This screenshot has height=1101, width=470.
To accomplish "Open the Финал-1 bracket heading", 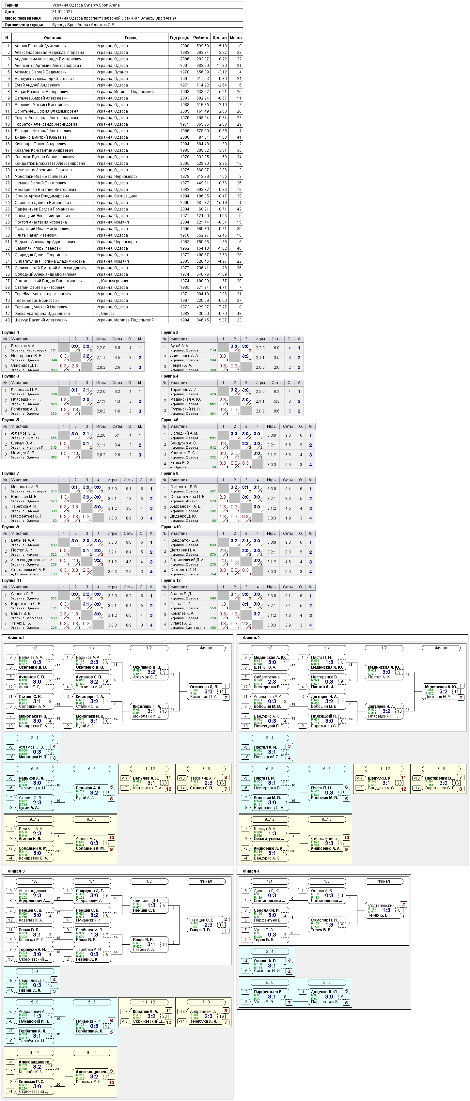I will [x=16, y=638].
